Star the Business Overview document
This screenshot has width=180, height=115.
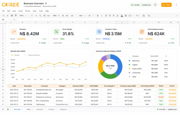pyautogui.click(x=46, y=3)
